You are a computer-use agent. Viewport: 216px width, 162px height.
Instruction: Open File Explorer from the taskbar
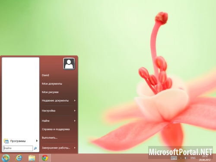(32, 158)
